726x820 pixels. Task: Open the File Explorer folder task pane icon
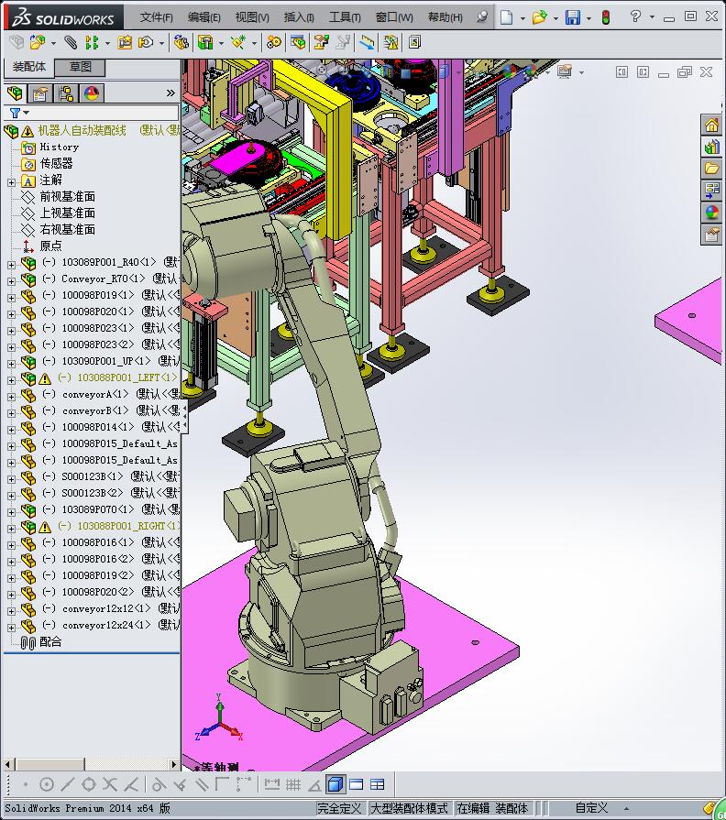pos(711,169)
